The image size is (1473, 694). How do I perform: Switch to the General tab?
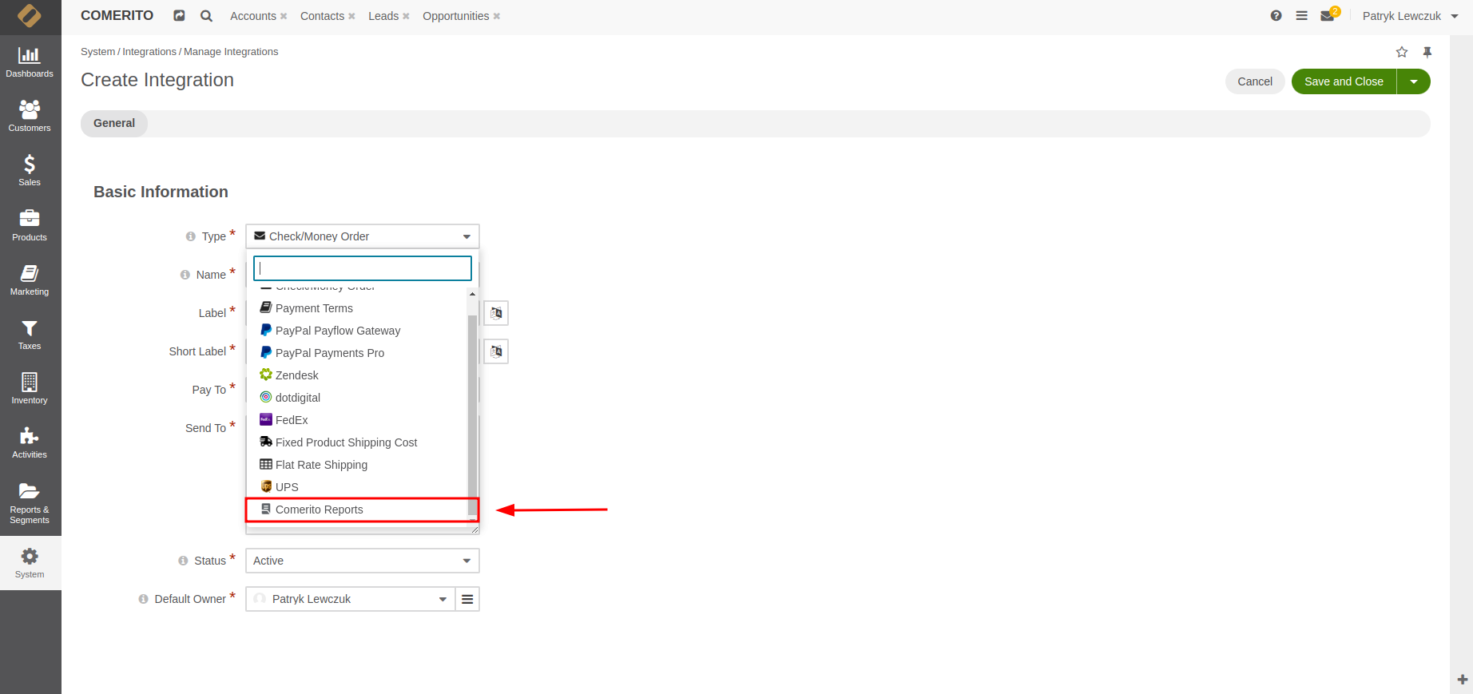114,123
